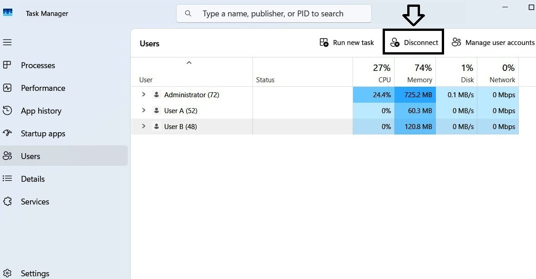The width and height of the screenshot is (536, 279).
Task: Open the hamburger navigation menu
Action: (7, 42)
